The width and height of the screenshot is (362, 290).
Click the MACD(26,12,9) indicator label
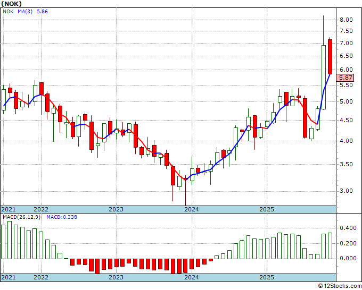click(x=21, y=217)
